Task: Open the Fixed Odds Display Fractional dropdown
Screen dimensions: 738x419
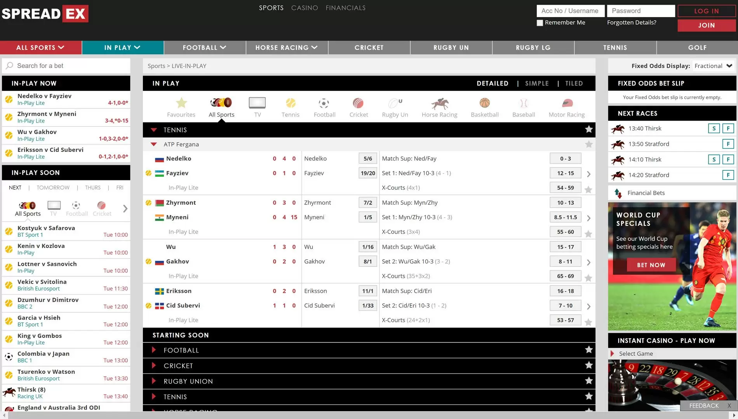Action: coord(713,66)
